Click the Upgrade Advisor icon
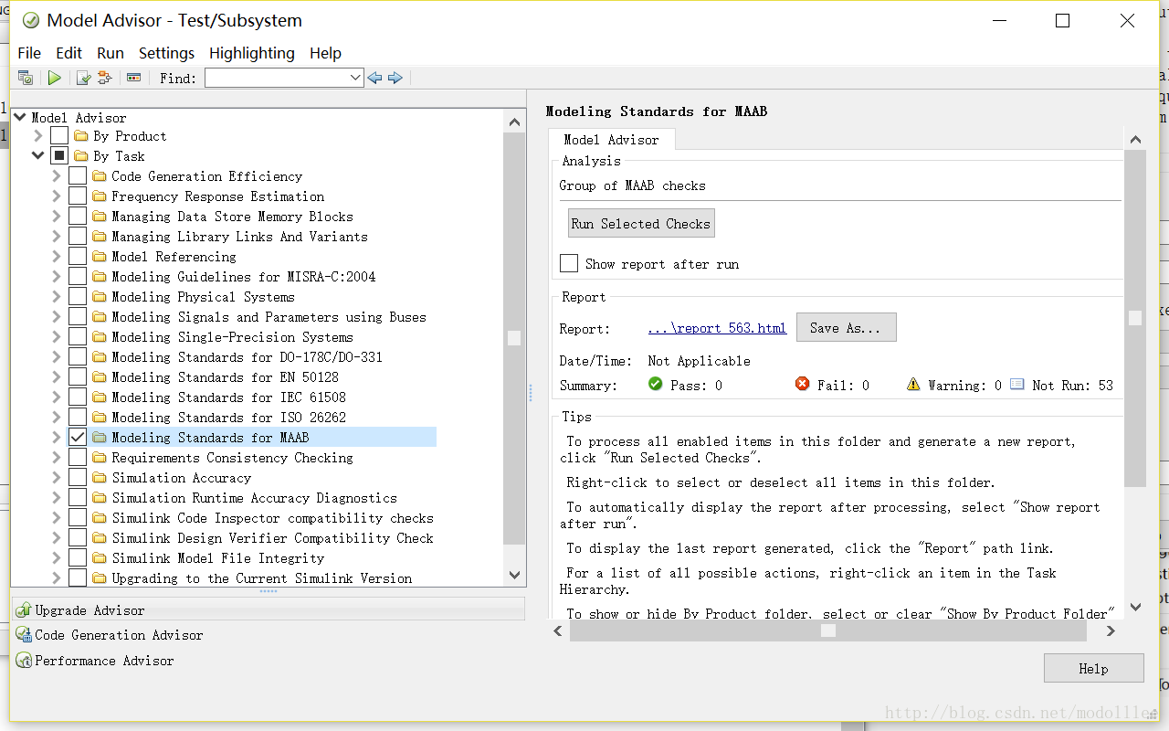The height and width of the screenshot is (731, 1169). (x=24, y=609)
